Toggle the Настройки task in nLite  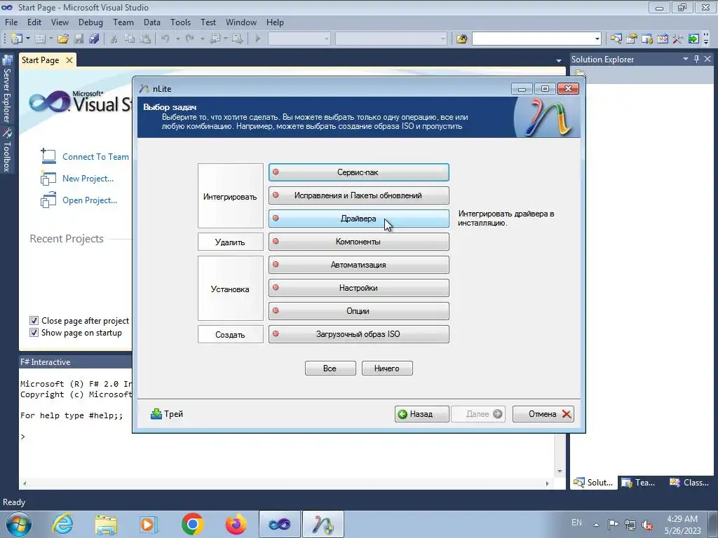tap(358, 288)
